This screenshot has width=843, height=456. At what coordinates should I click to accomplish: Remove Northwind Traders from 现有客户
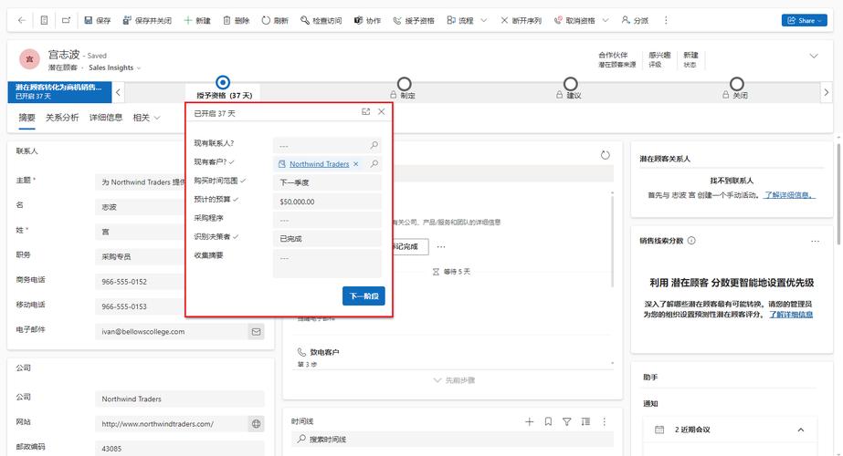[356, 164]
